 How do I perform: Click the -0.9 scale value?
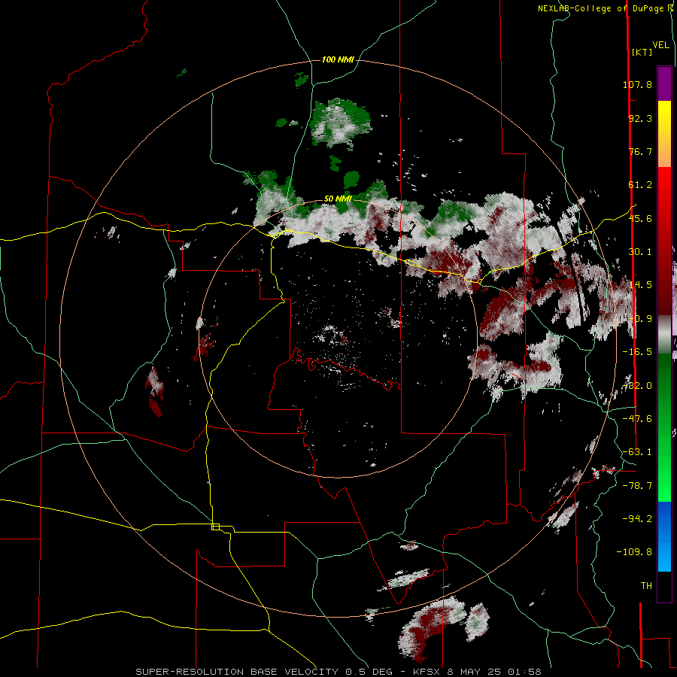(640, 319)
